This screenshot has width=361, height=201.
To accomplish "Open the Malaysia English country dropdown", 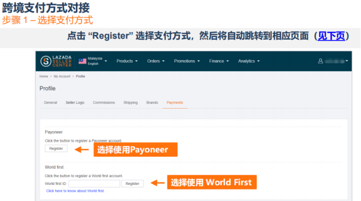I will pos(93,61).
